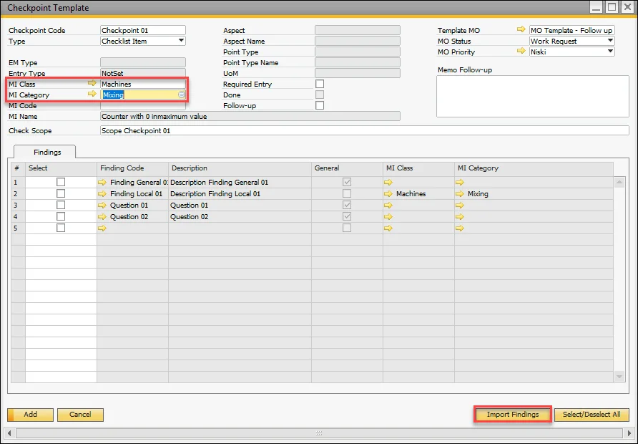Open the Type dropdown showing Checklist Item
The image size is (638, 444).
(181, 41)
